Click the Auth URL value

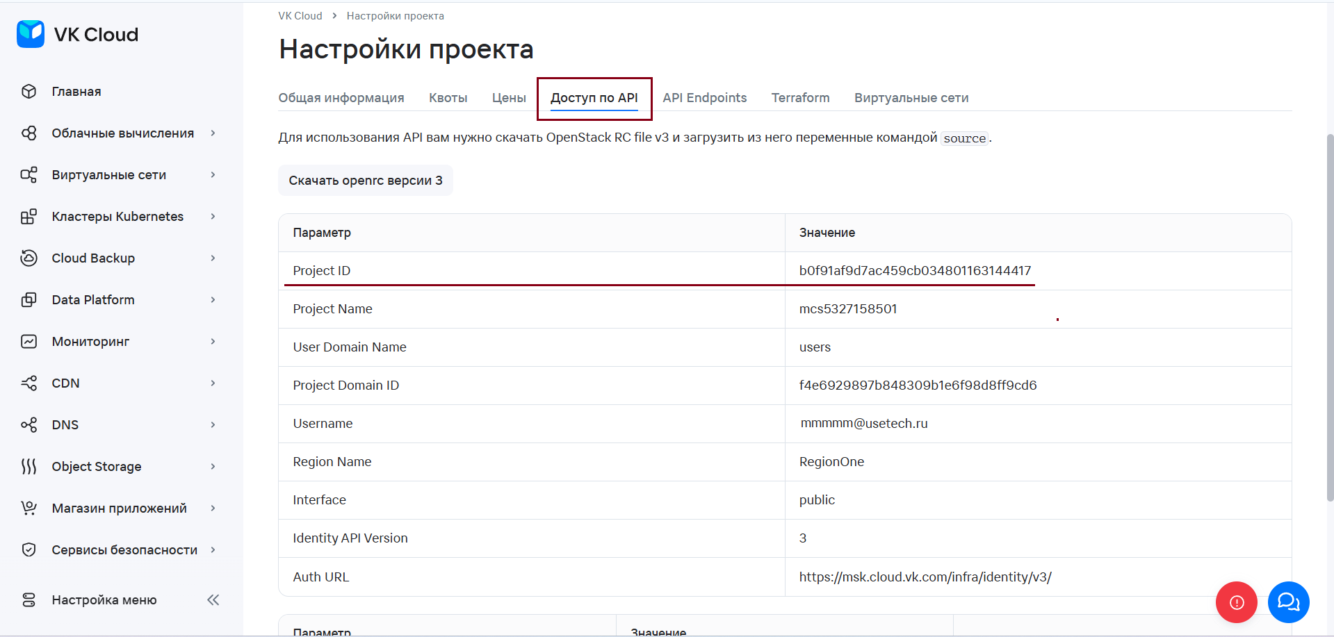pos(925,577)
